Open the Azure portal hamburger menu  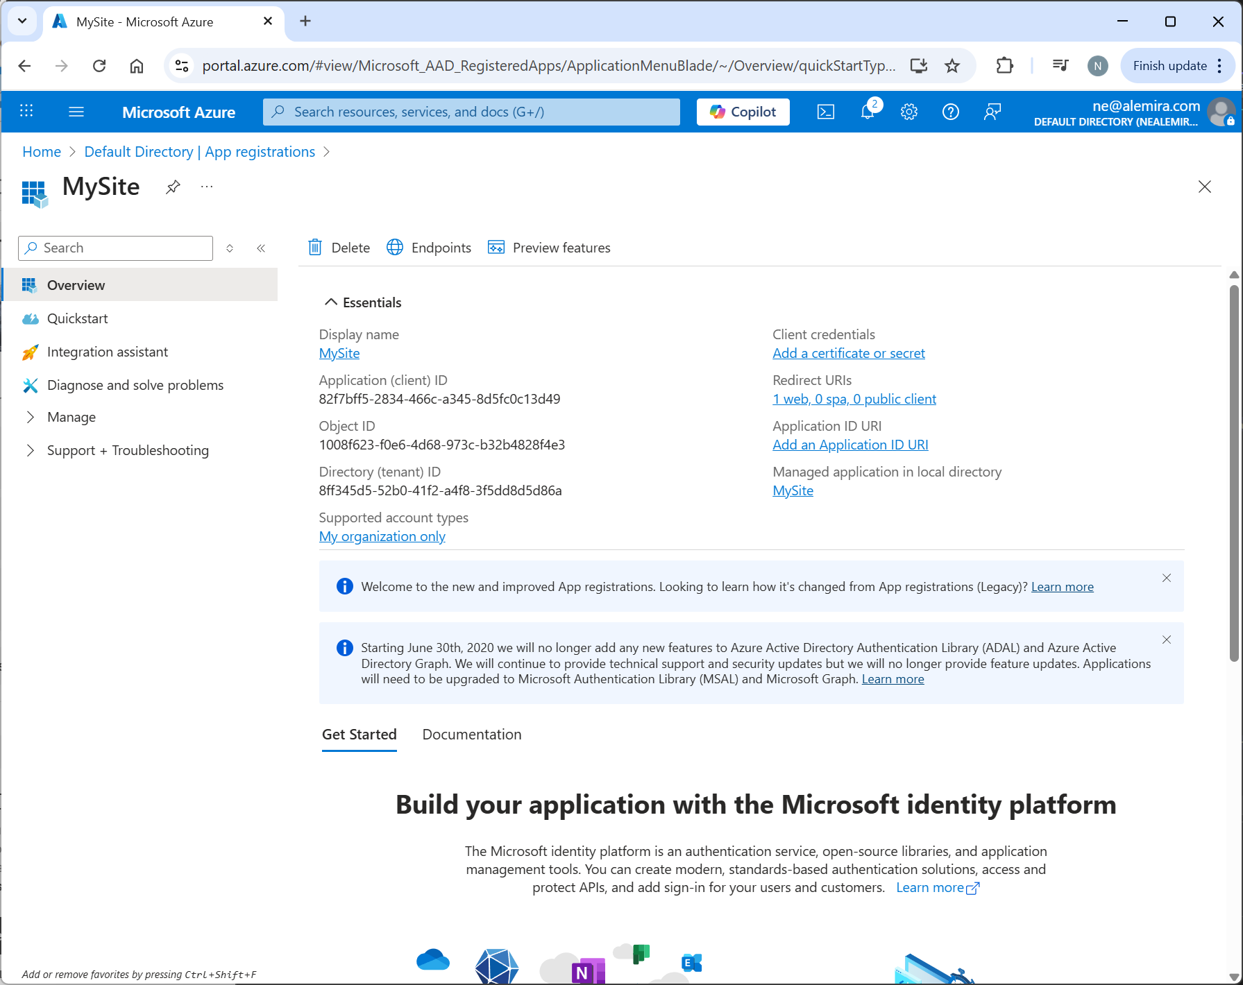(x=76, y=112)
